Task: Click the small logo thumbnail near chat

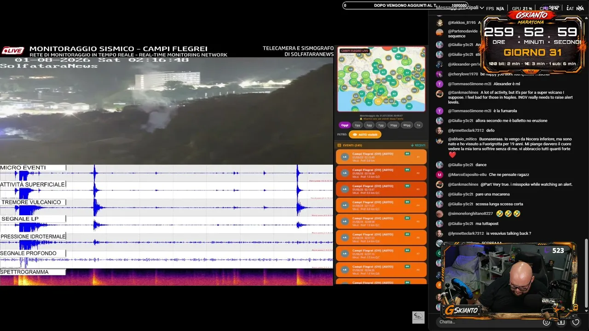Action: point(418,317)
